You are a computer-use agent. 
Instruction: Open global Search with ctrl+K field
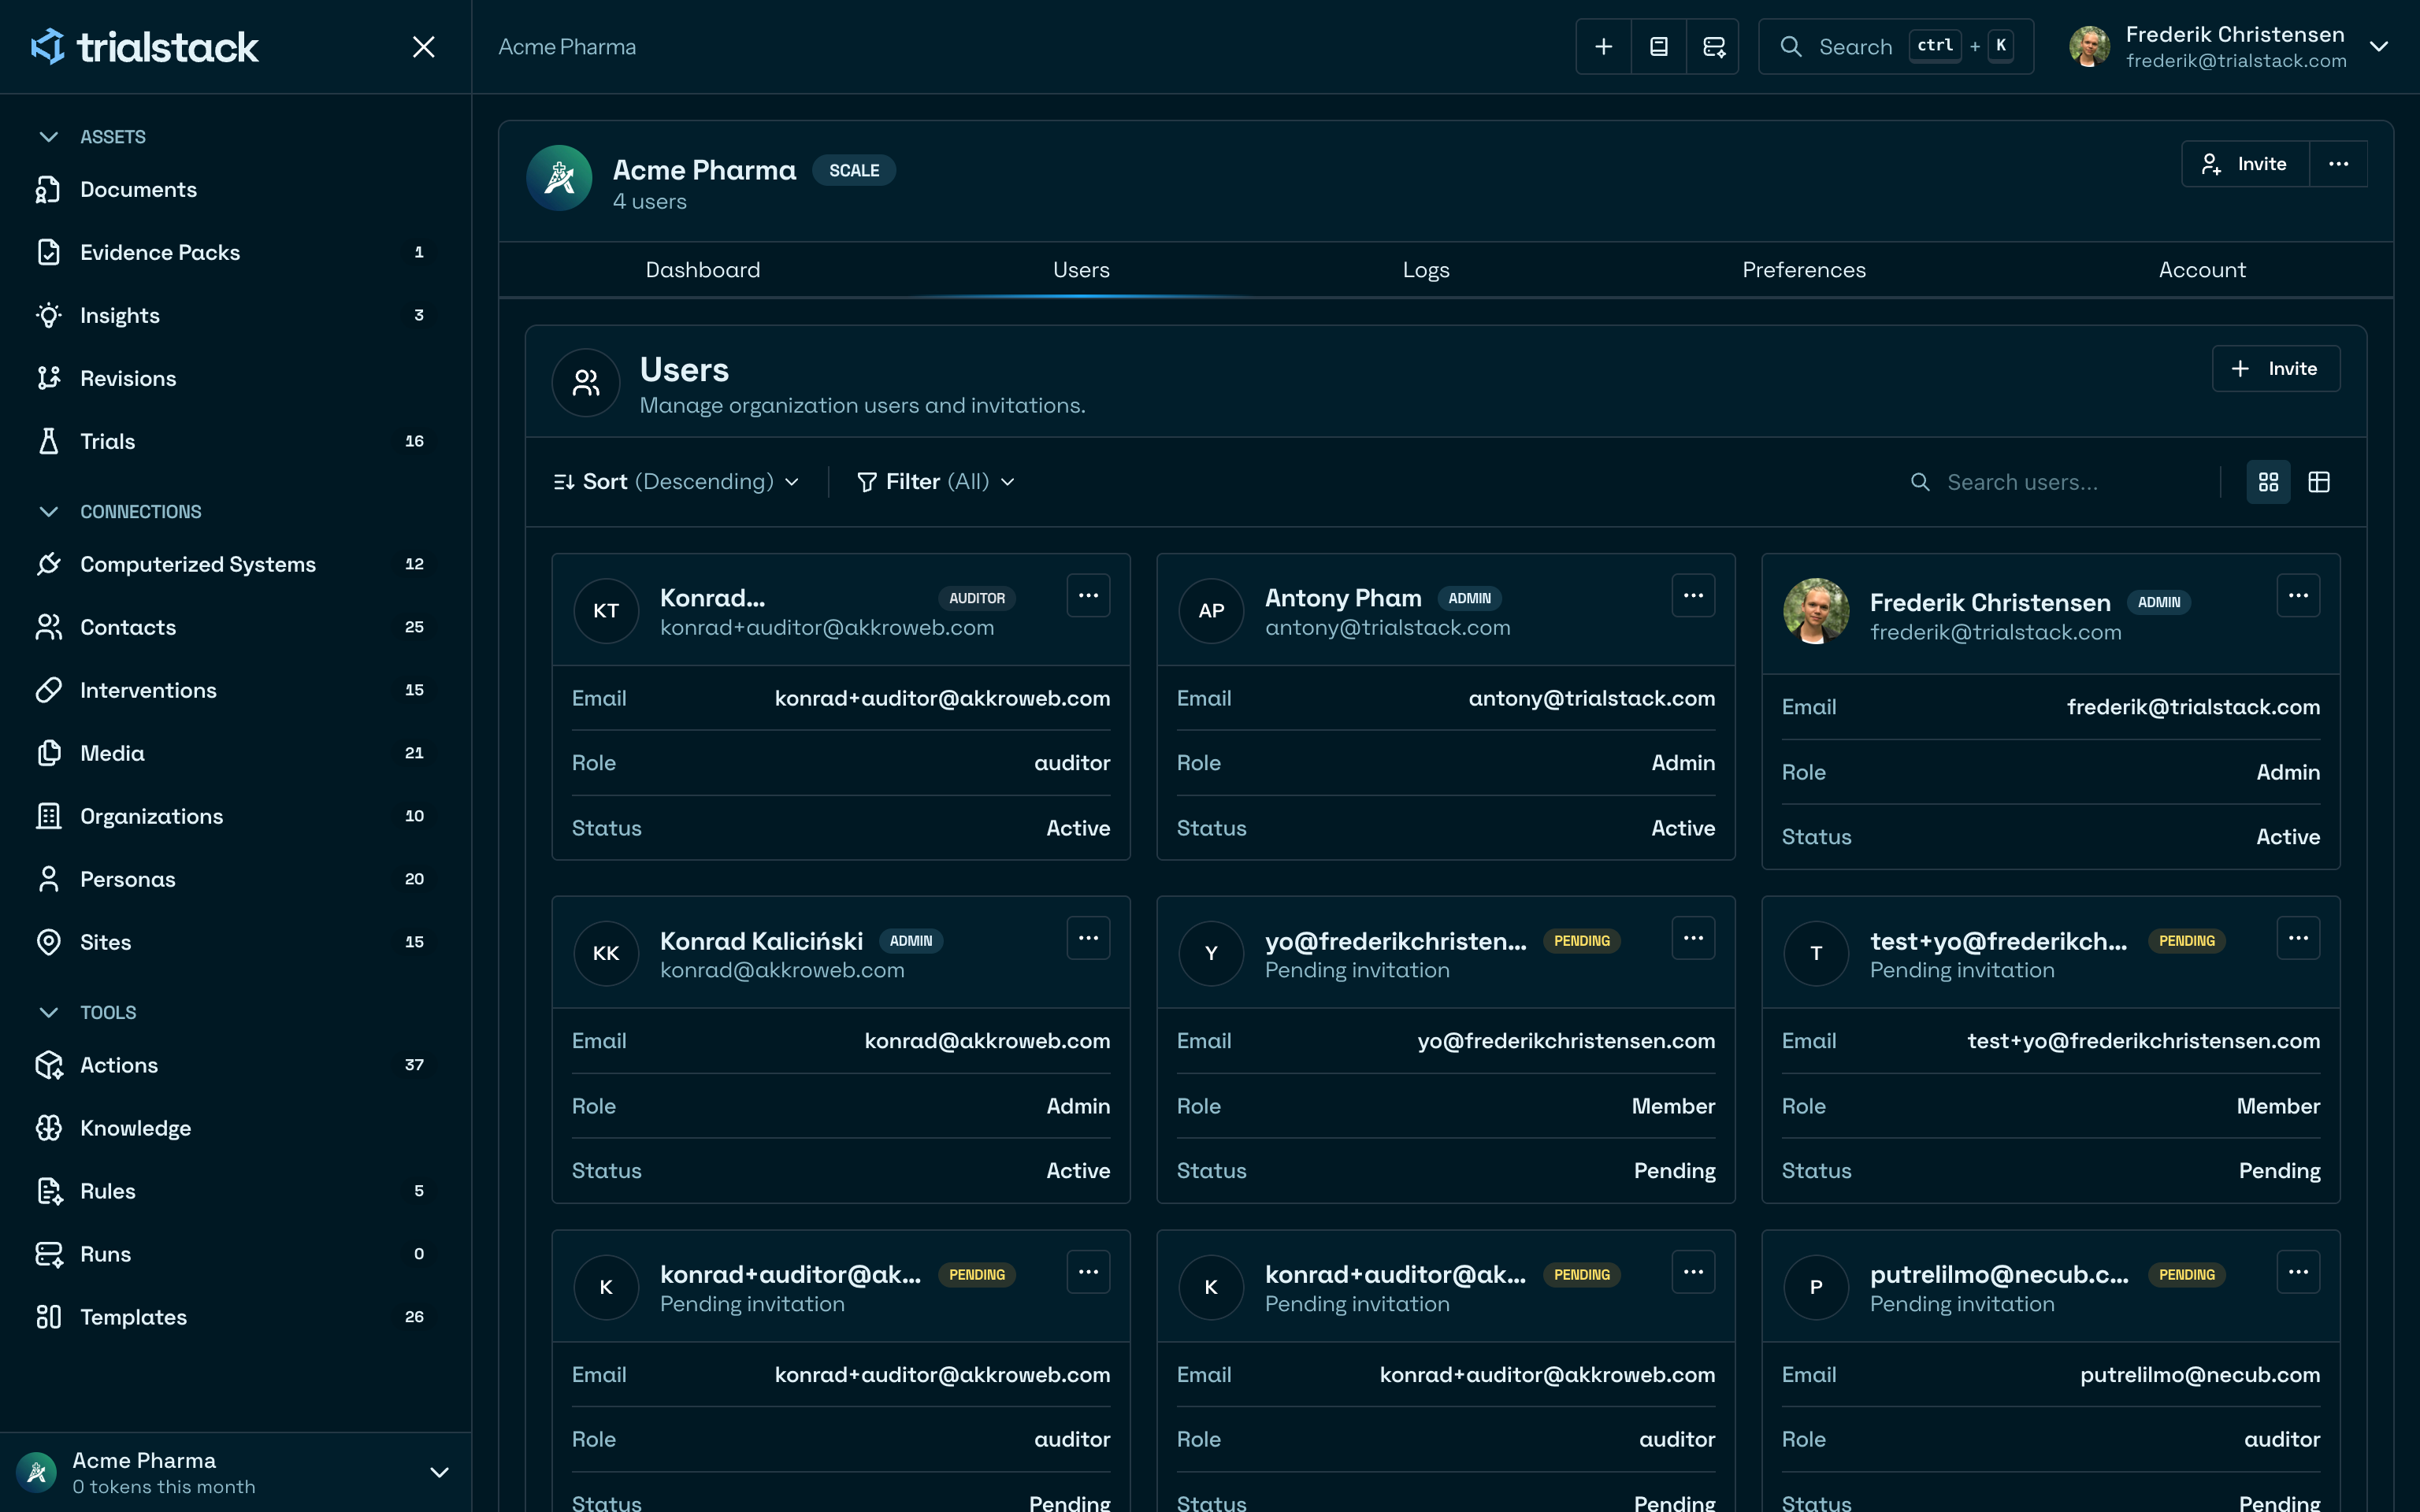pyautogui.click(x=1896, y=47)
